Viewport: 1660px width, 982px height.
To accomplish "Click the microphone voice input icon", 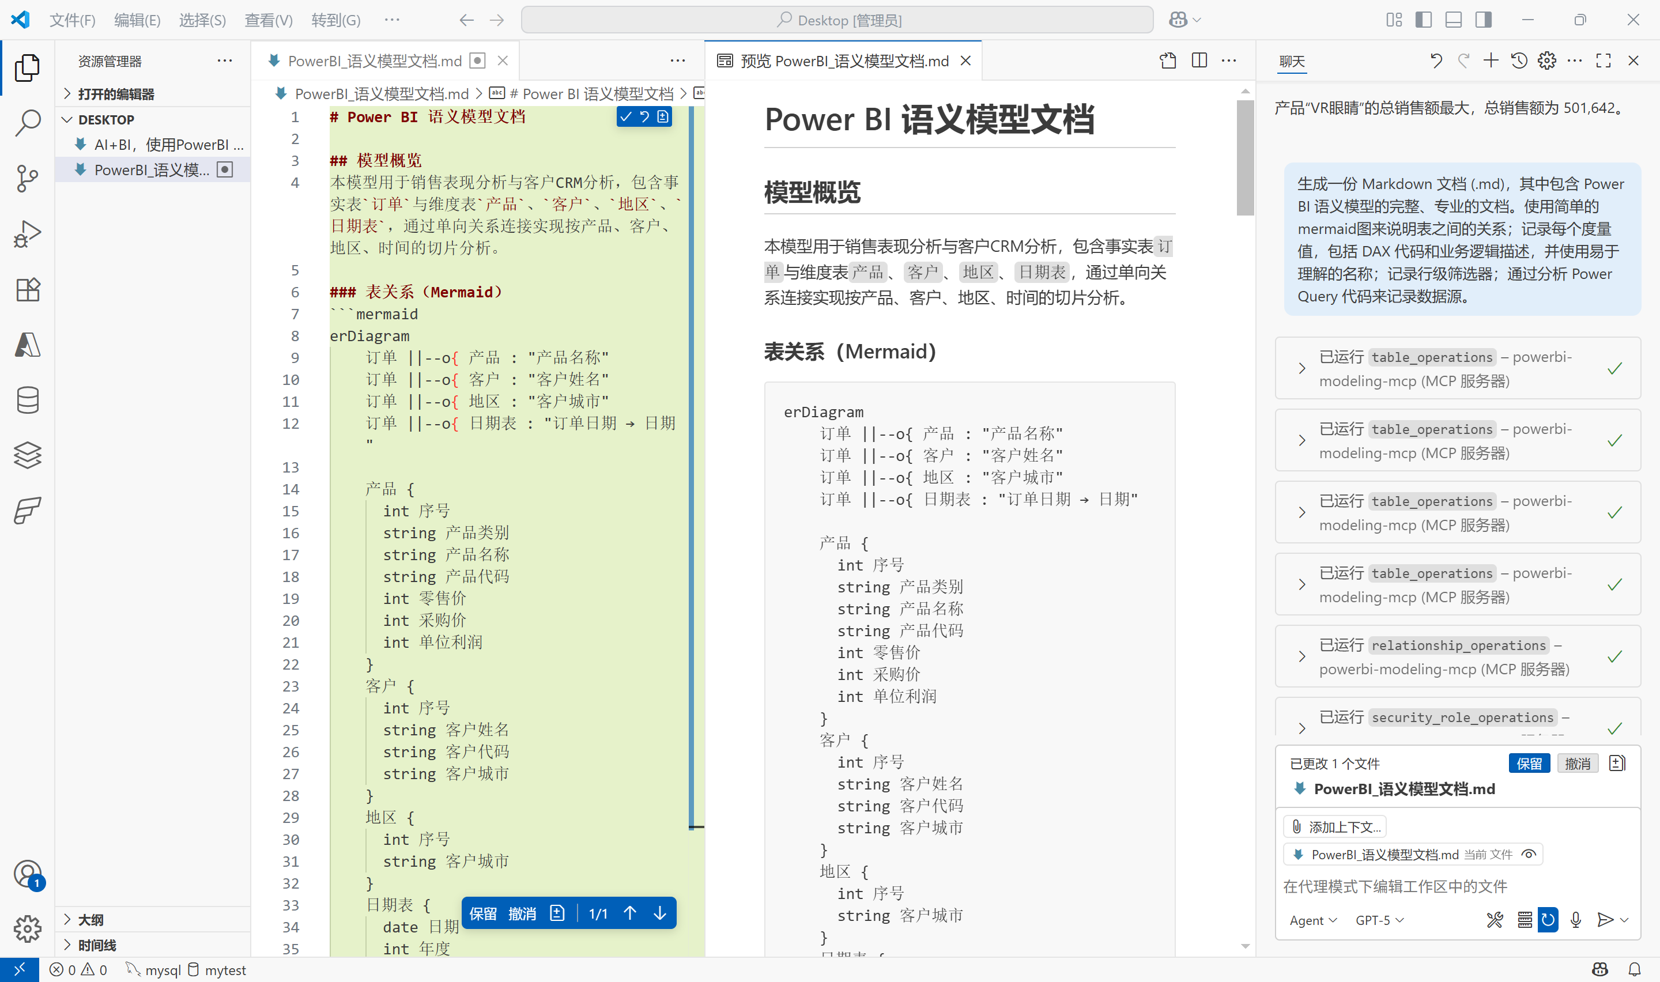I will point(1575,920).
